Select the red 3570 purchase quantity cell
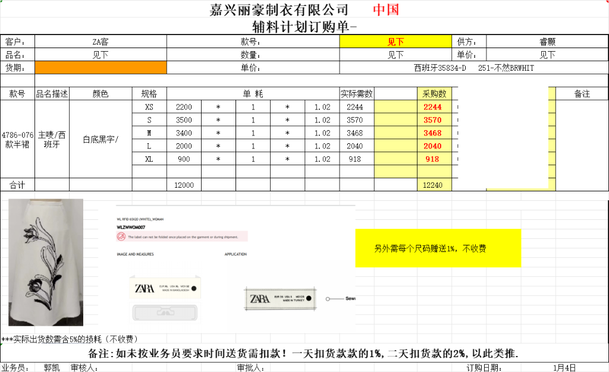Screen dimensions: 609x372 (432, 120)
